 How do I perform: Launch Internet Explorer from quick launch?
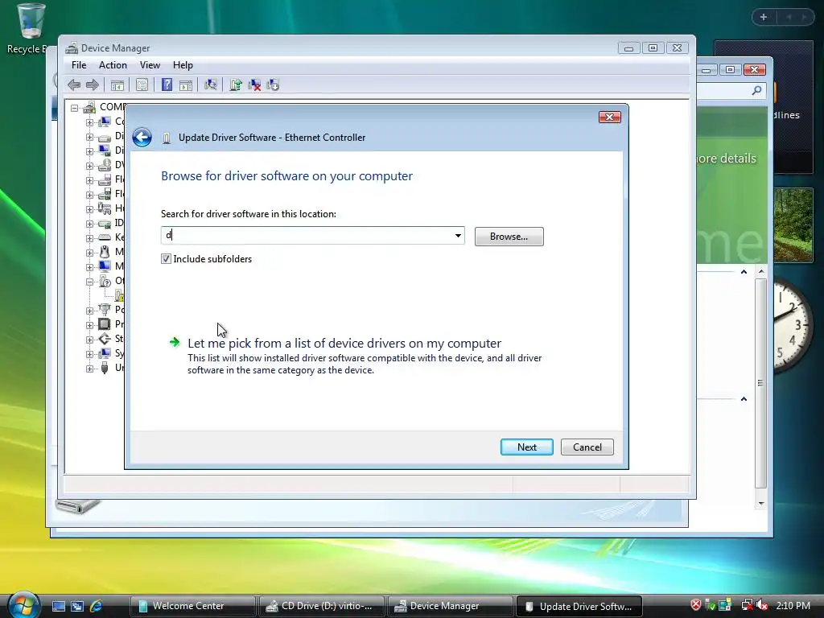[x=97, y=606]
